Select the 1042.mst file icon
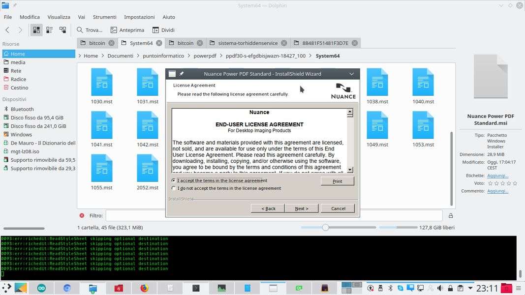 coord(147,125)
